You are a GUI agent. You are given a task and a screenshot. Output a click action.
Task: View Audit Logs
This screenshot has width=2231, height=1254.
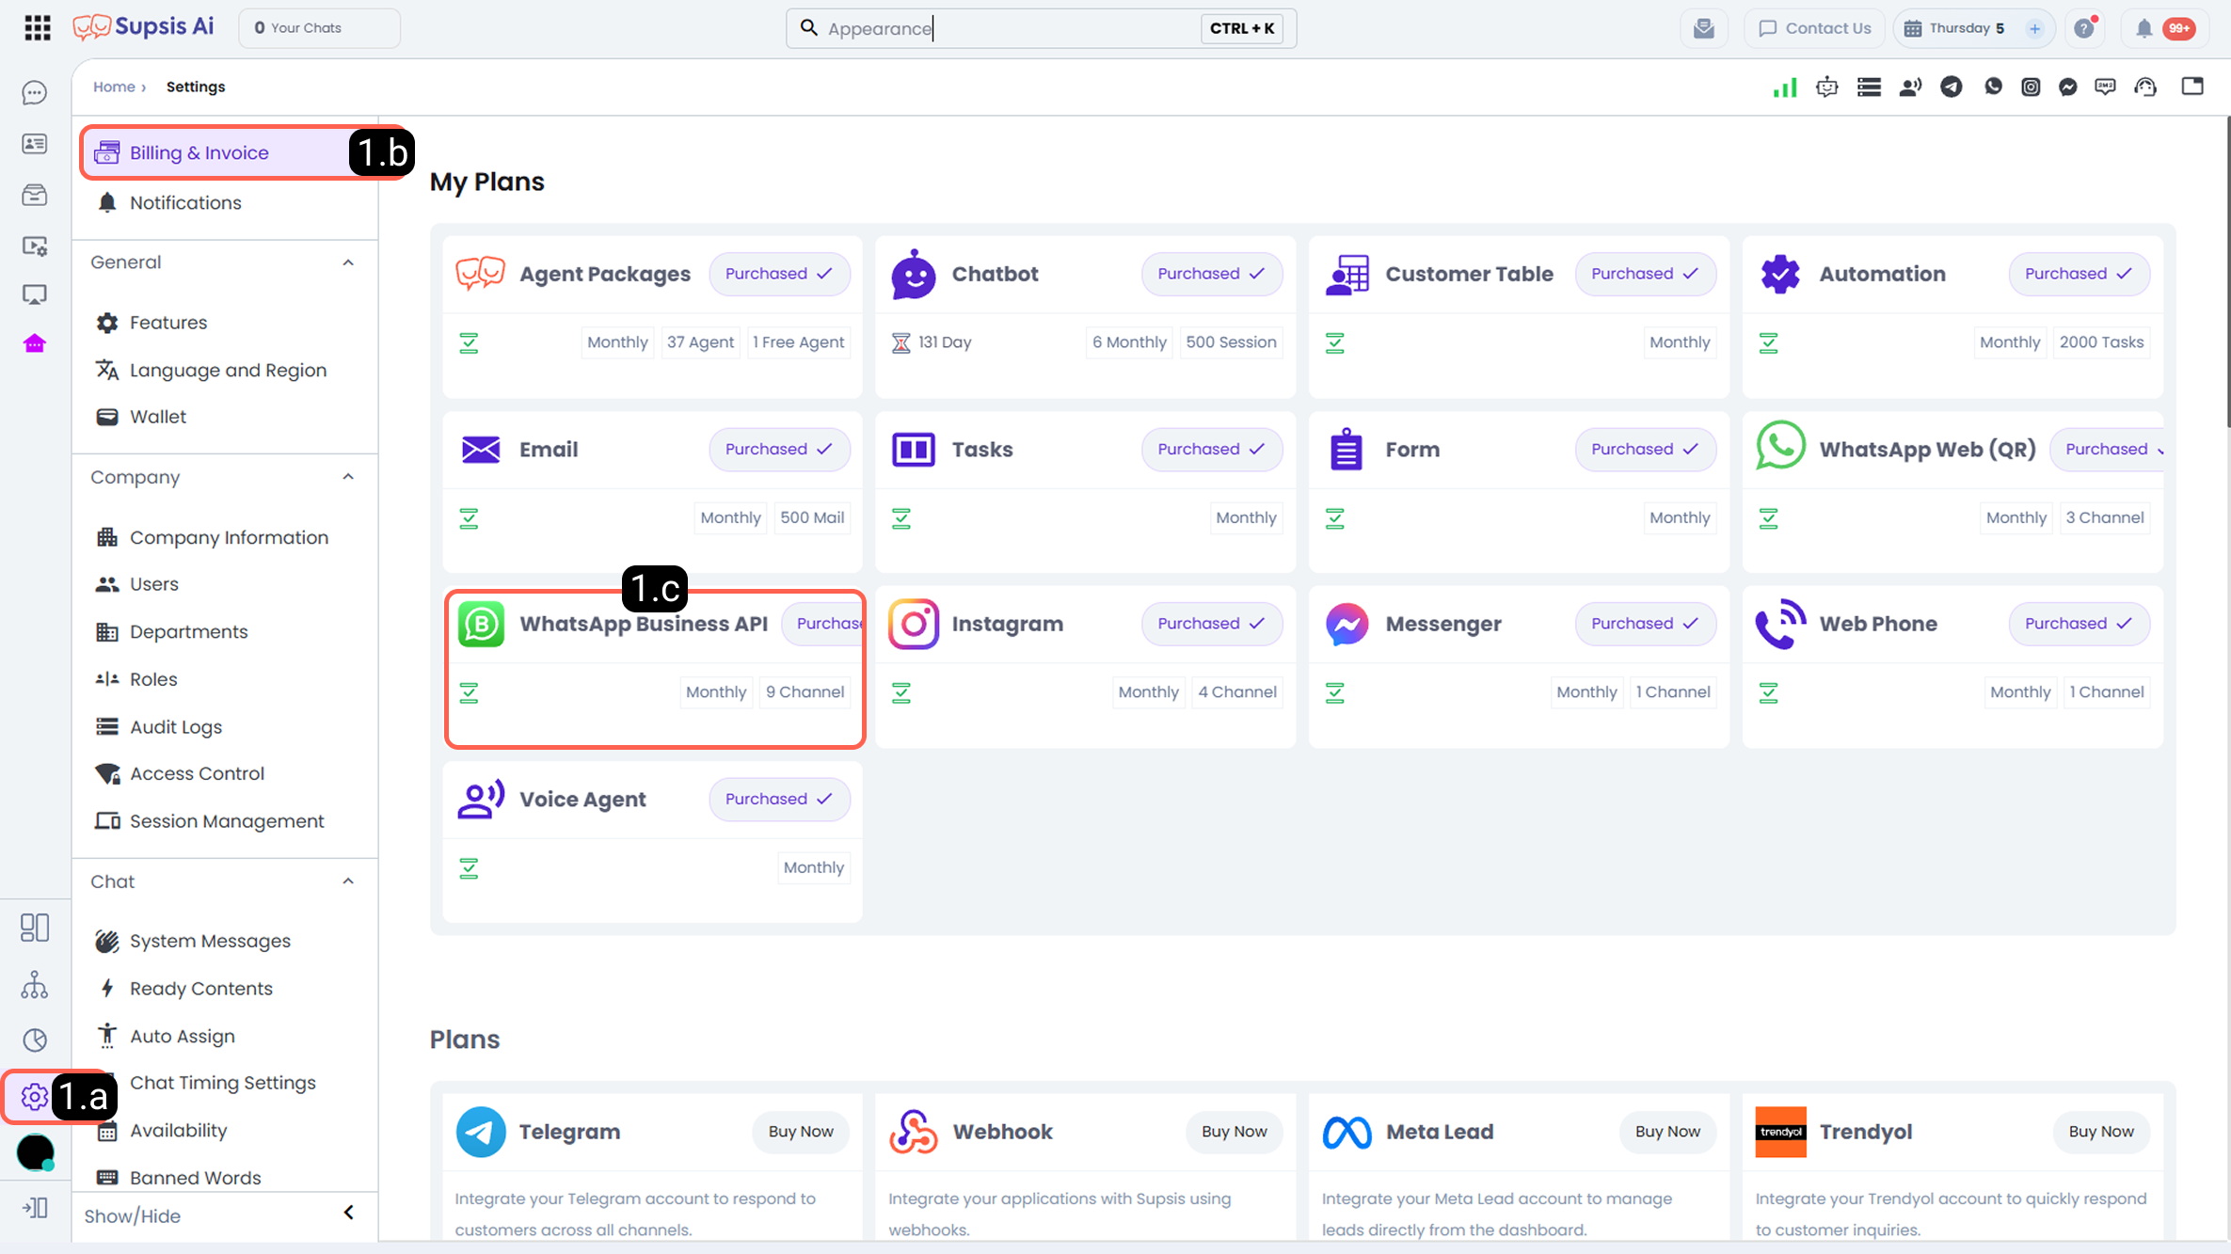click(176, 727)
